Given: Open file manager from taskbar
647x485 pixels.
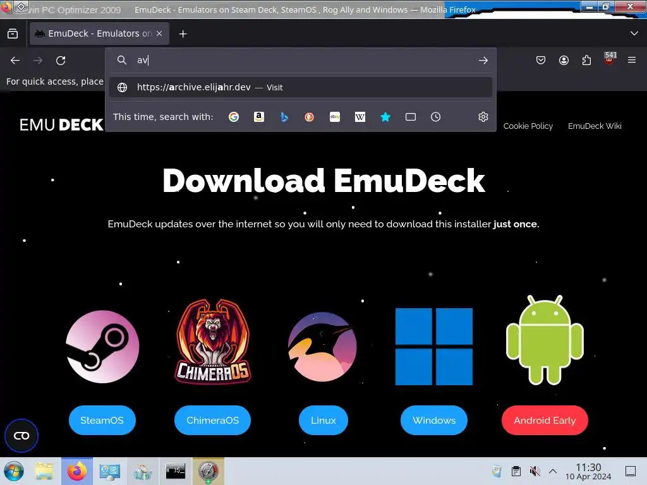Looking at the screenshot, I should coord(44,471).
